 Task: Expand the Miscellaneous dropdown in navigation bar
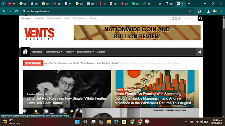54,52
